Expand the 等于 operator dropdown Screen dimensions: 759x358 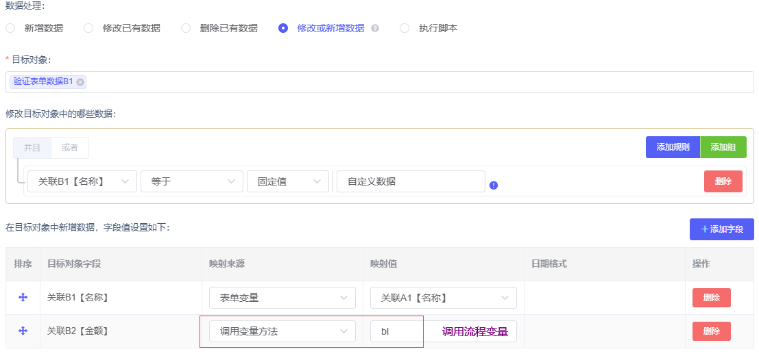pos(191,181)
